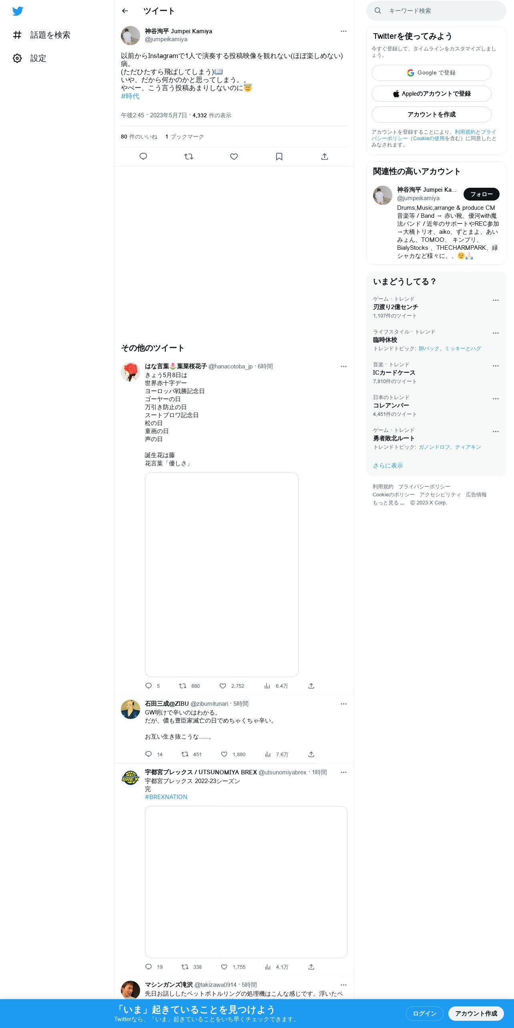514x1028 pixels.
Task: Like the main tweet with heart icon
Action: (234, 157)
